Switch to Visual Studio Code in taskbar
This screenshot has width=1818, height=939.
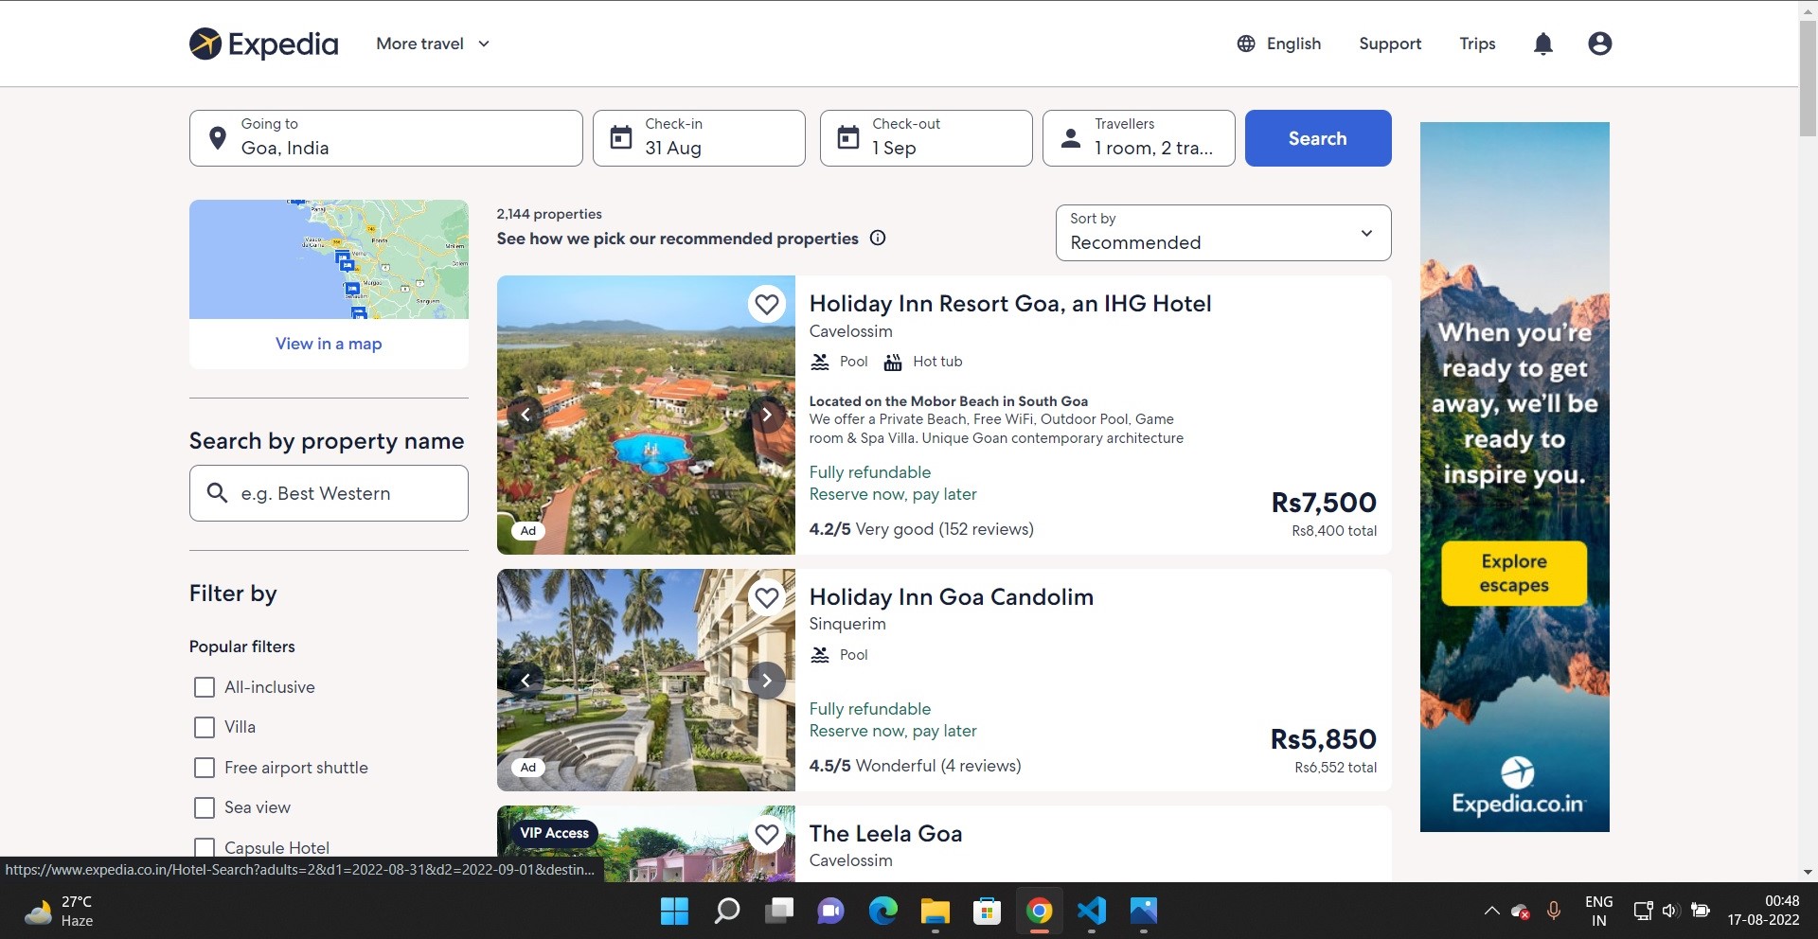[x=1091, y=911]
